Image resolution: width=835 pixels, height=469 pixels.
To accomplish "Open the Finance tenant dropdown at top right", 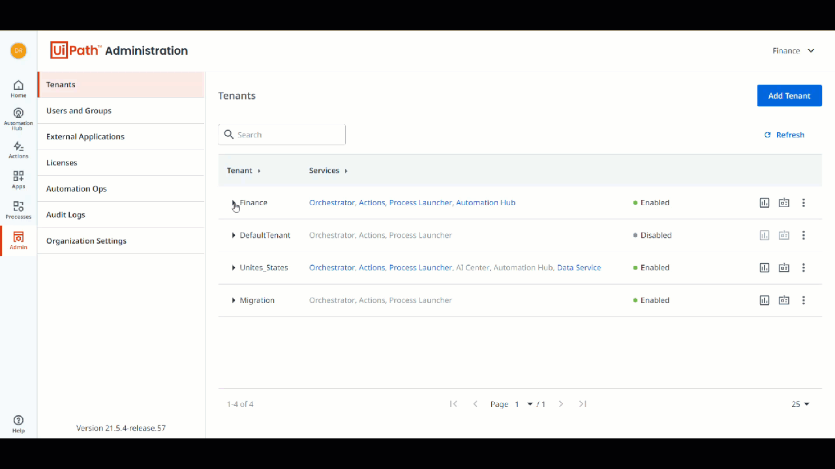I will point(793,51).
